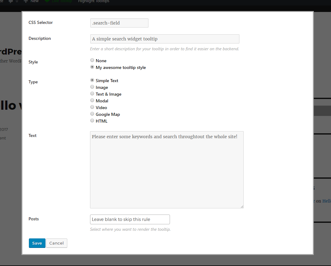Save the tooltip settings
The width and height of the screenshot is (331, 266).
37,243
